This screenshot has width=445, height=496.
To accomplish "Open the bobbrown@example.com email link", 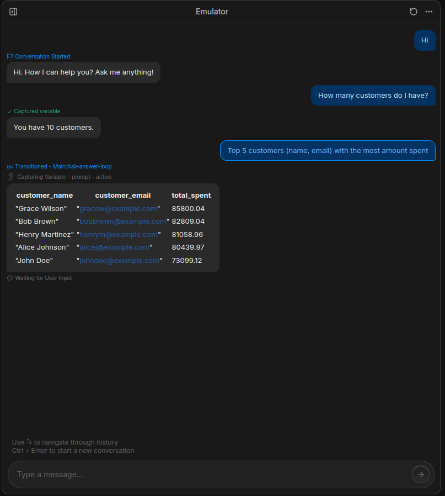I will (x=123, y=221).
